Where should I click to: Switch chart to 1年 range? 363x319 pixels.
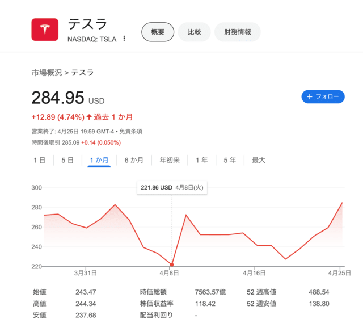202,160
